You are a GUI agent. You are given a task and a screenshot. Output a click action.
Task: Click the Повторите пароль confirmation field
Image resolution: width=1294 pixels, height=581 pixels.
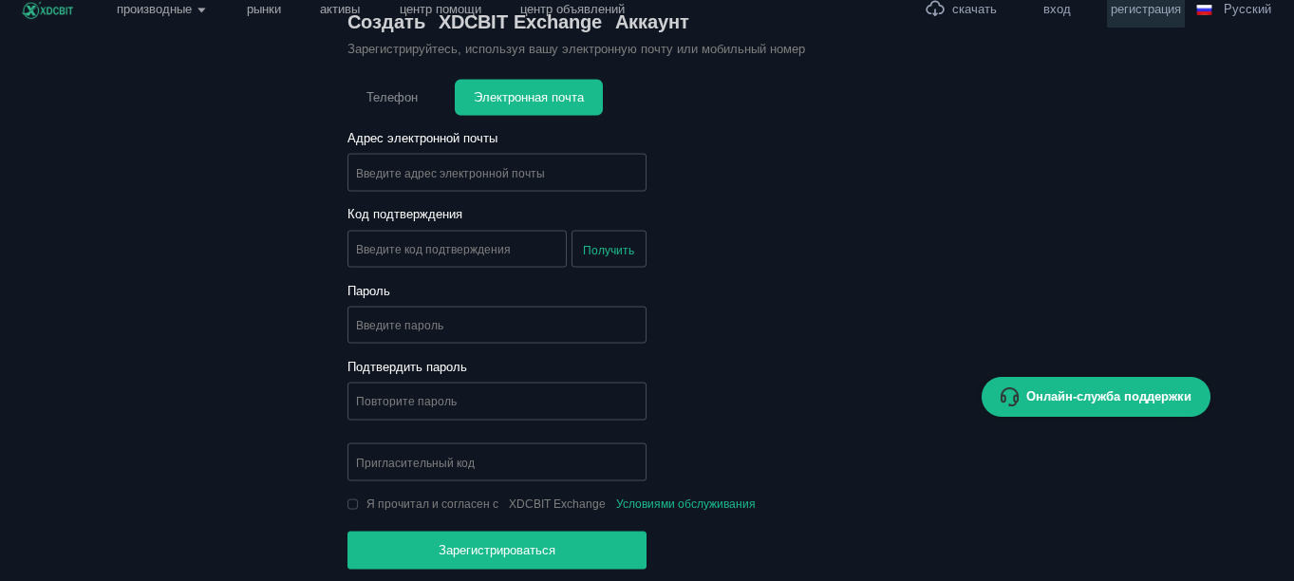coord(497,402)
